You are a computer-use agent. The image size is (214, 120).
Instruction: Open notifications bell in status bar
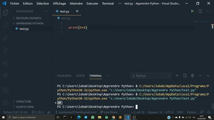coord(209,112)
